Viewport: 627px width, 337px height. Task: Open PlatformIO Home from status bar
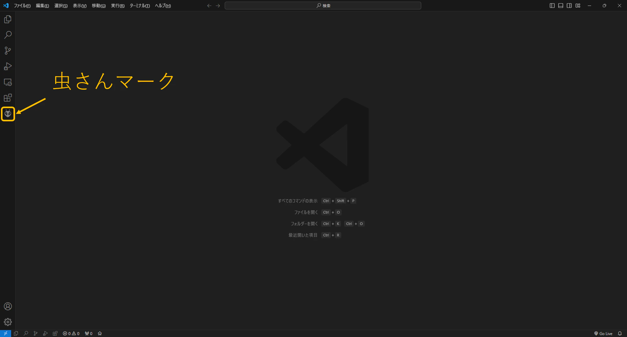click(100, 334)
